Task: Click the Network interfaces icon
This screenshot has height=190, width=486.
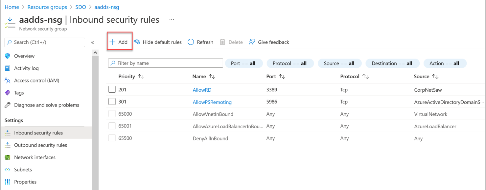Action: [8, 157]
